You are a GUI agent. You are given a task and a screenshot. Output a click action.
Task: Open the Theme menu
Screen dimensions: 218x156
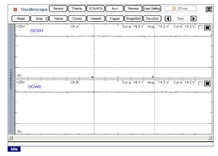click(77, 8)
